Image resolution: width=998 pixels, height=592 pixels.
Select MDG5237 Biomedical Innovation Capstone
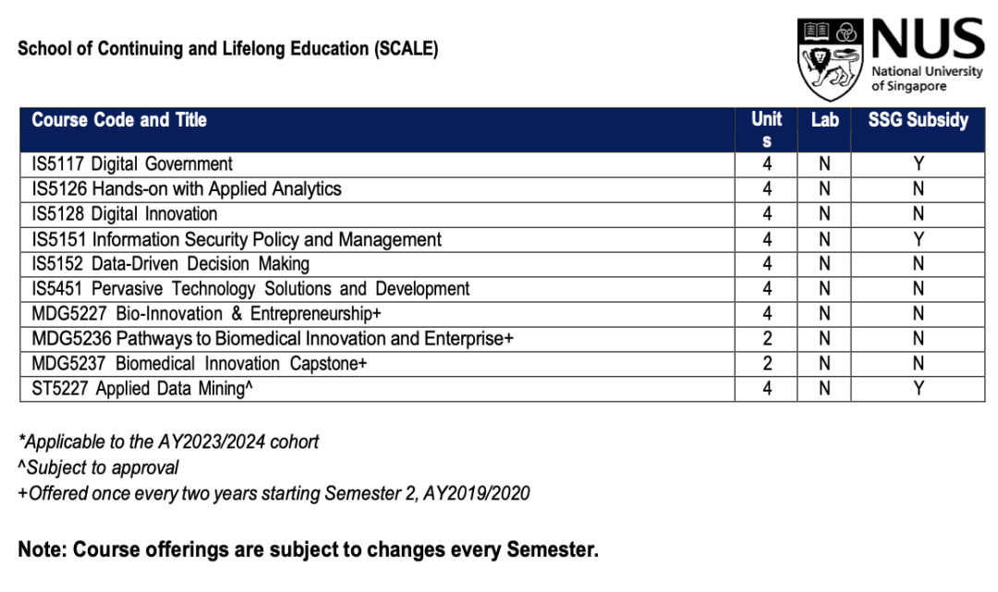200,364
